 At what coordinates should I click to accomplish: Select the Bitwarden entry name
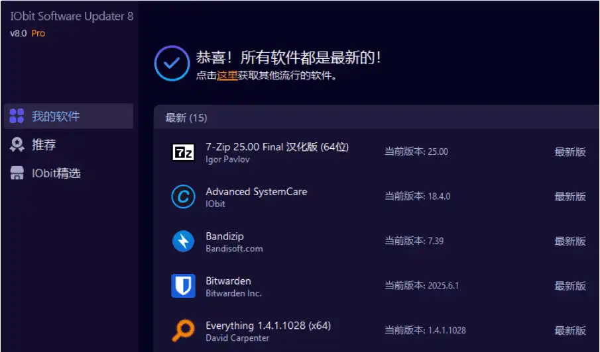tap(229, 281)
